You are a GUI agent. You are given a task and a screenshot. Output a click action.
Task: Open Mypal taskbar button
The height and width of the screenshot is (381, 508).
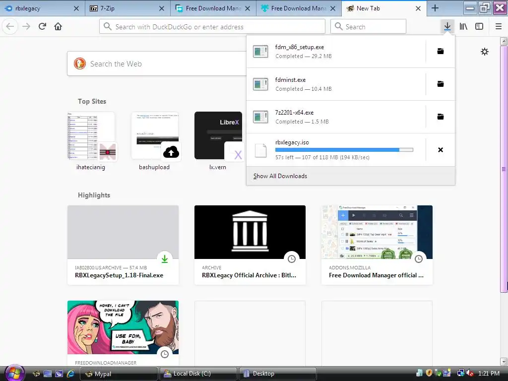coord(119,374)
